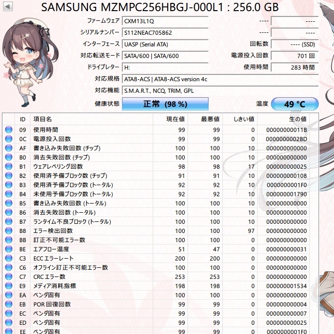Click the power-on count field 701 回
Screen dimensions: 334x334
point(294,56)
